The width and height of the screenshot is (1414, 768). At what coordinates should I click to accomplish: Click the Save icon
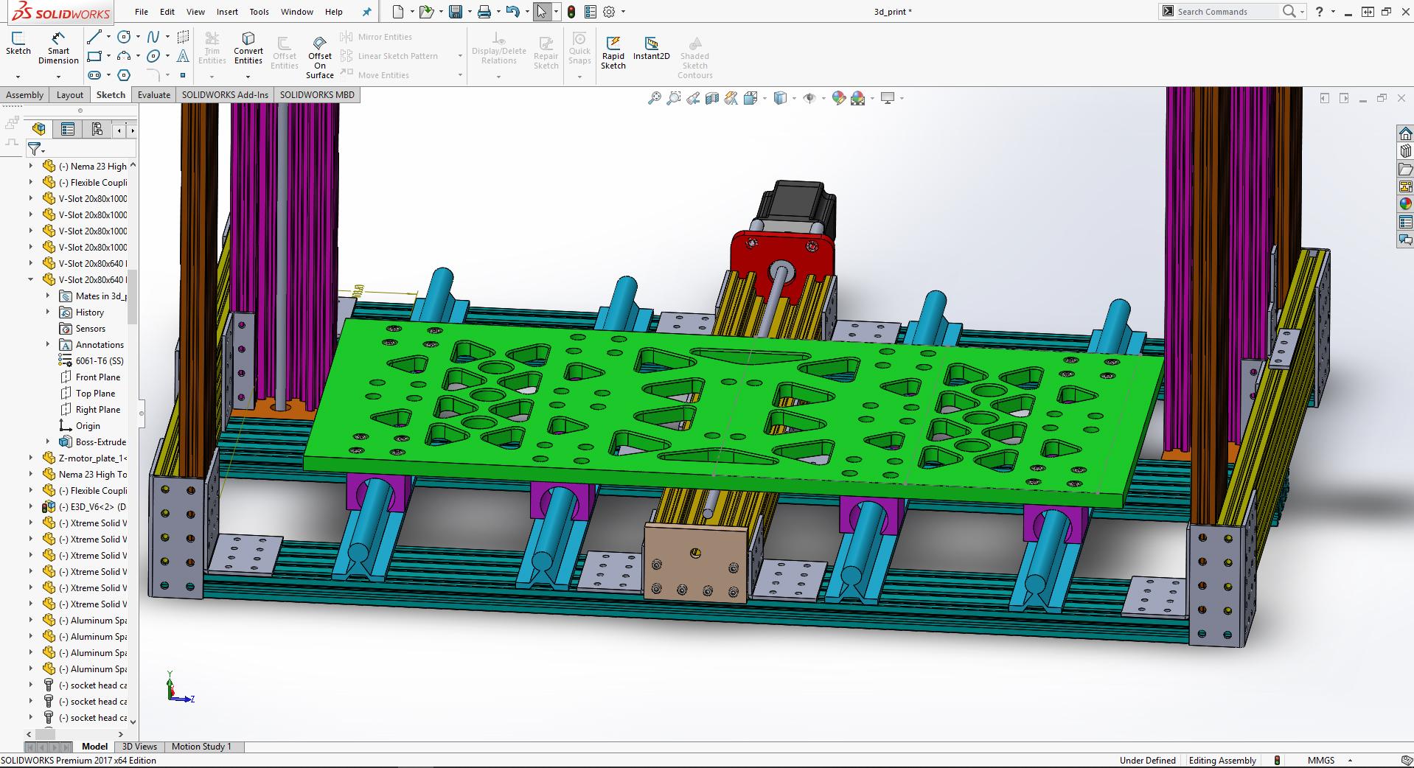coord(456,12)
